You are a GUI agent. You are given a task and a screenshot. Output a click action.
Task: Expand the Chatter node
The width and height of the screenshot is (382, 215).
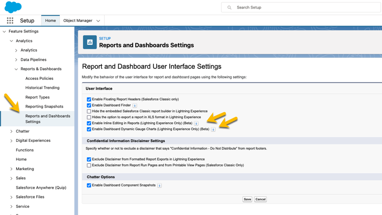click(x=11, y=131)
